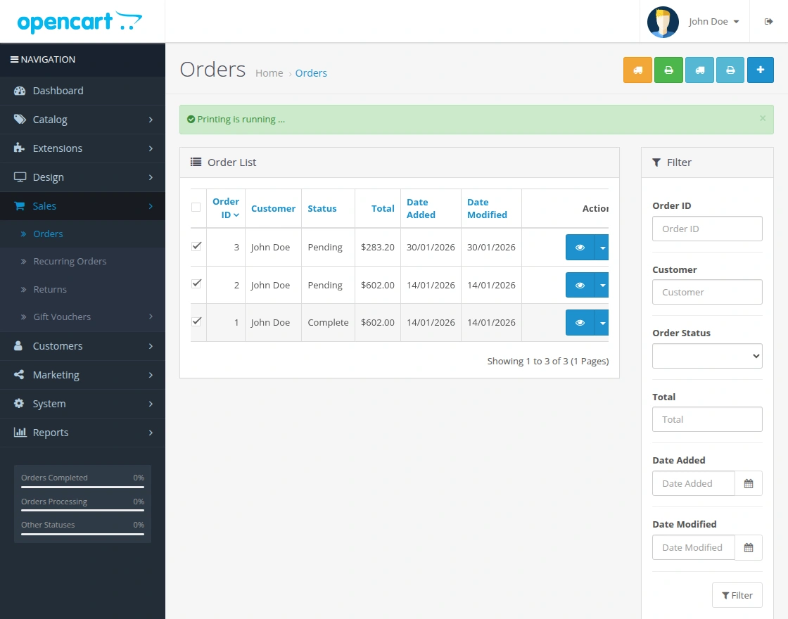Sort by Total column header
The width and height of the screenshot is (788, 619).
(x=383, y=208)
